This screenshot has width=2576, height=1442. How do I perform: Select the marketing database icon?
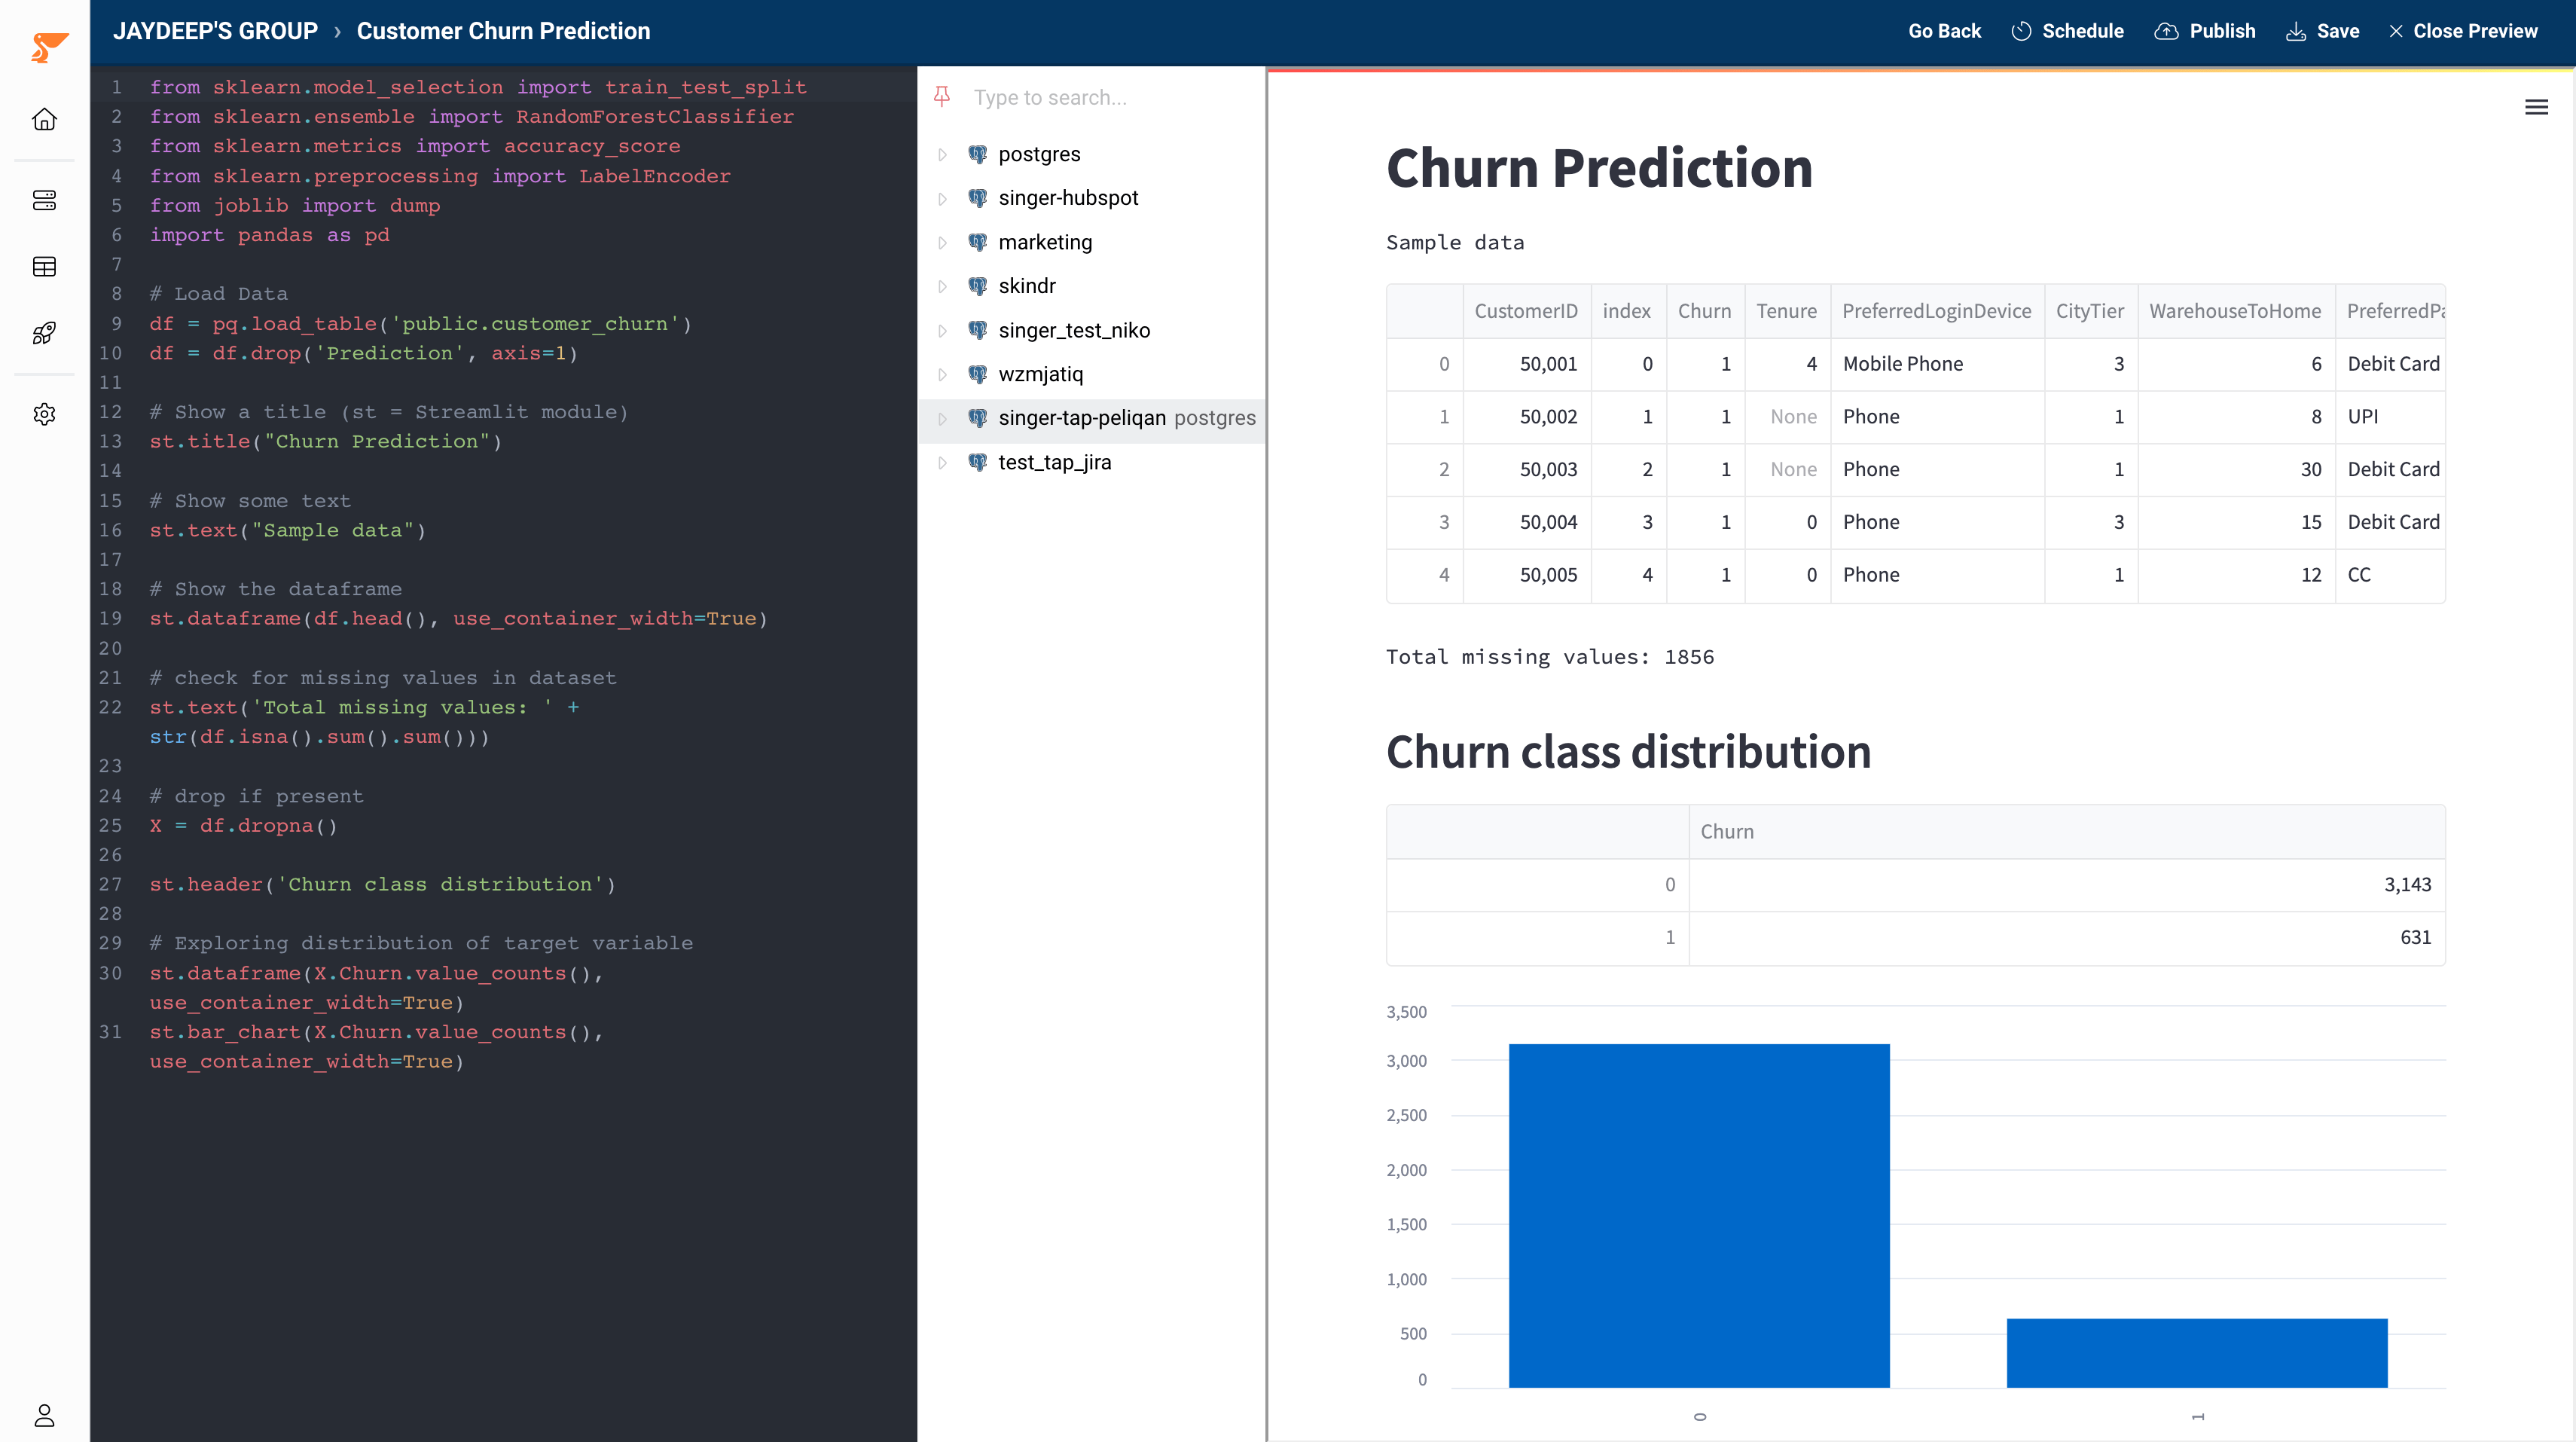[978, 242]
